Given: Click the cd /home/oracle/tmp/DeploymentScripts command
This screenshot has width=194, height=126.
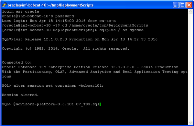Looking at the screenshot, I should [x=105, y=25].
